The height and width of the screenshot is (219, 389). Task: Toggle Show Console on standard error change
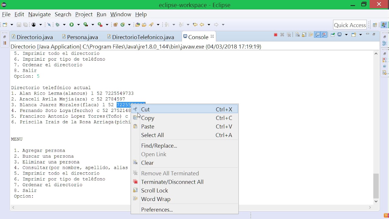[x=324, y=35]
